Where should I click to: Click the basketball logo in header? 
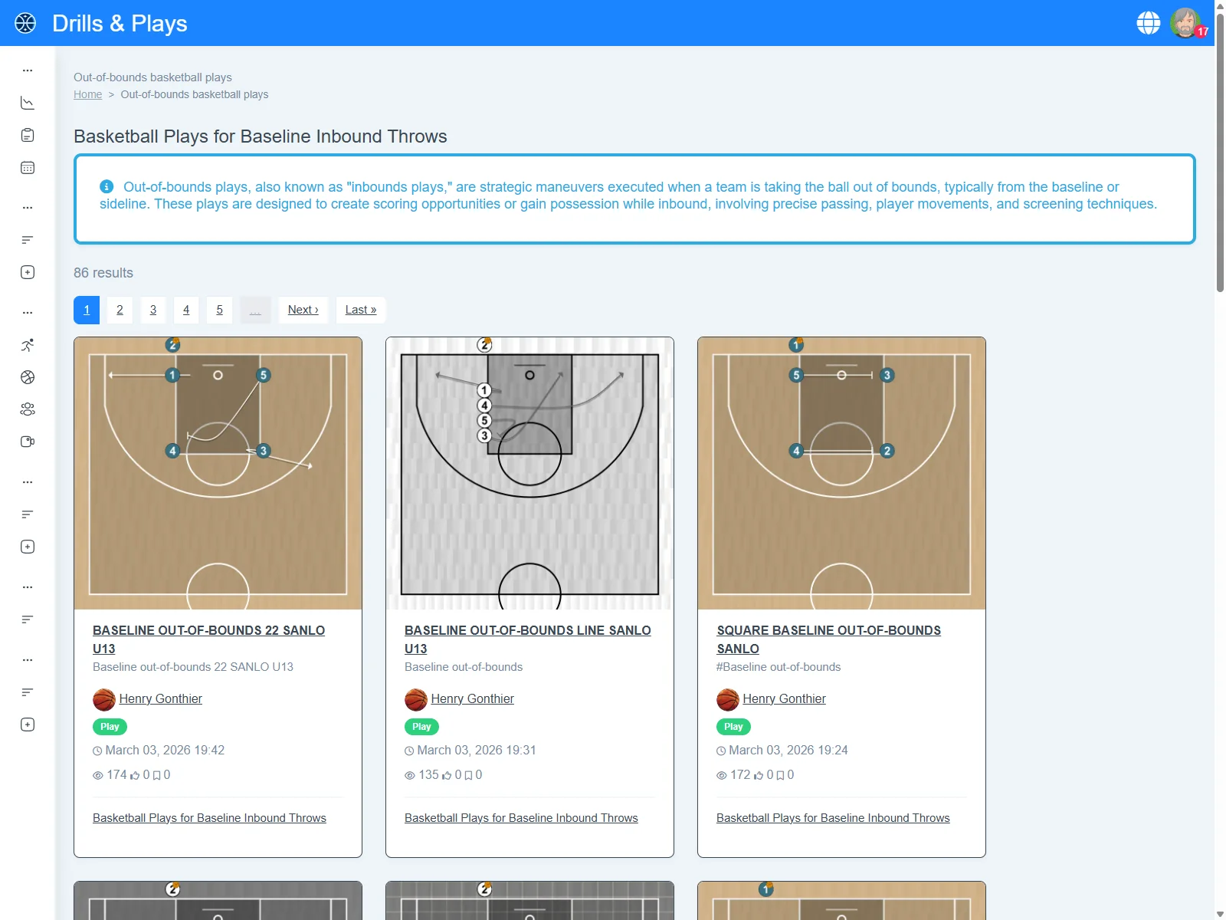click(25, 23)
